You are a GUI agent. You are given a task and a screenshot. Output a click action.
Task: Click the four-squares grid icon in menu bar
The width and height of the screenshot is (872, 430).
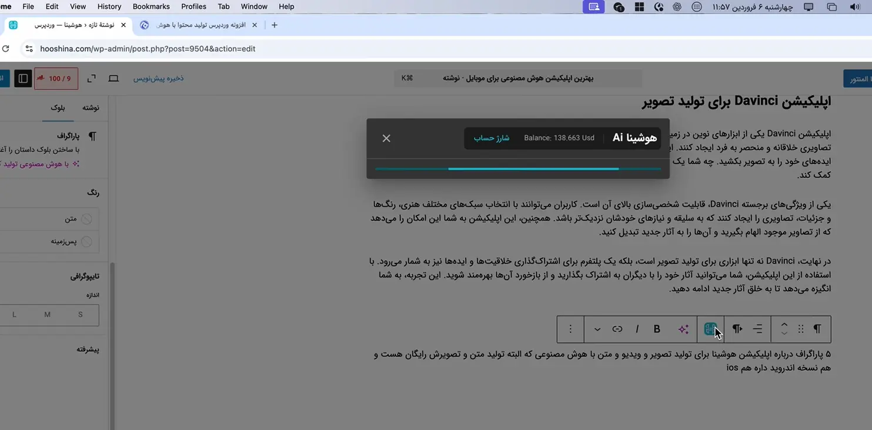pyautogui.click(x=639, y=7)
